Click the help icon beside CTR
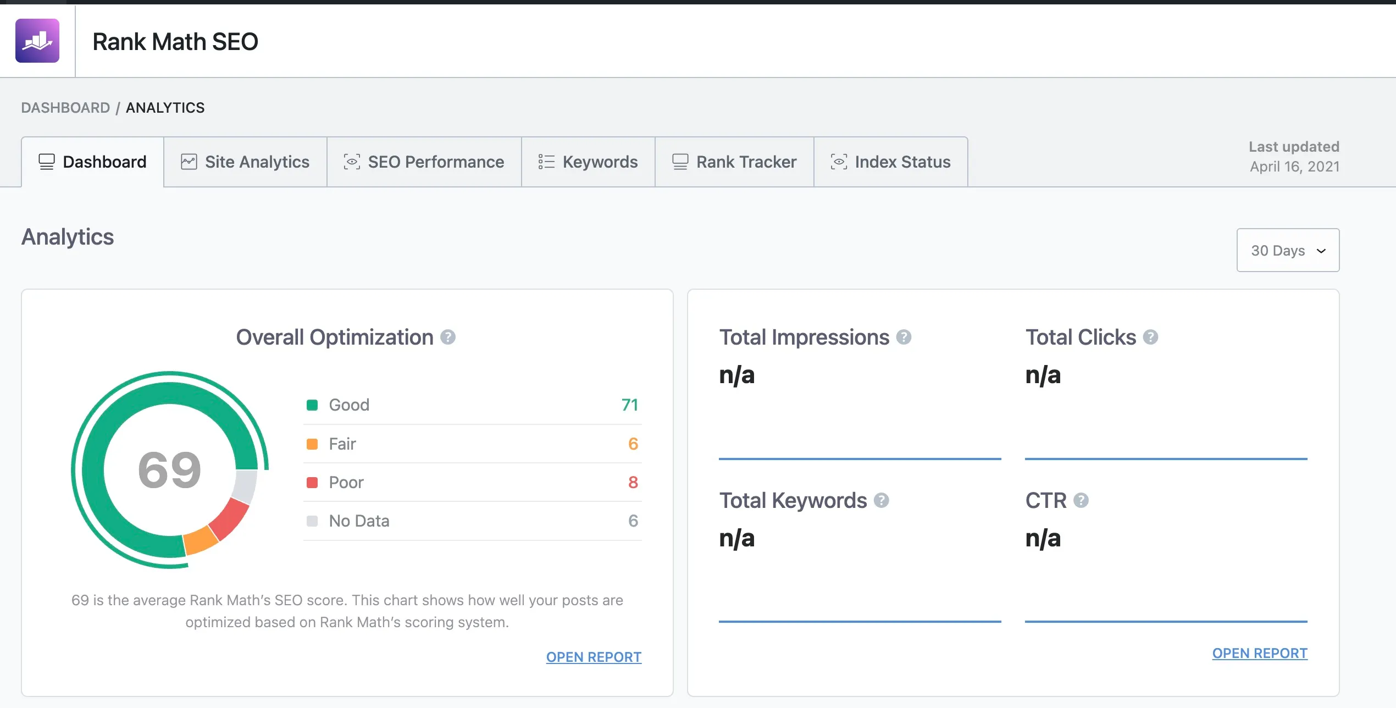 pos(1081,500)
